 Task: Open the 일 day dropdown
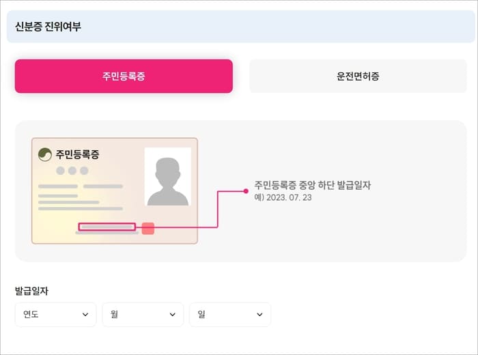coord(230,314)
